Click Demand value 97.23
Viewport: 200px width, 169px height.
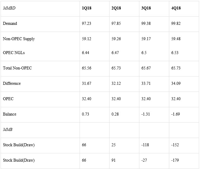coord(86,23)
